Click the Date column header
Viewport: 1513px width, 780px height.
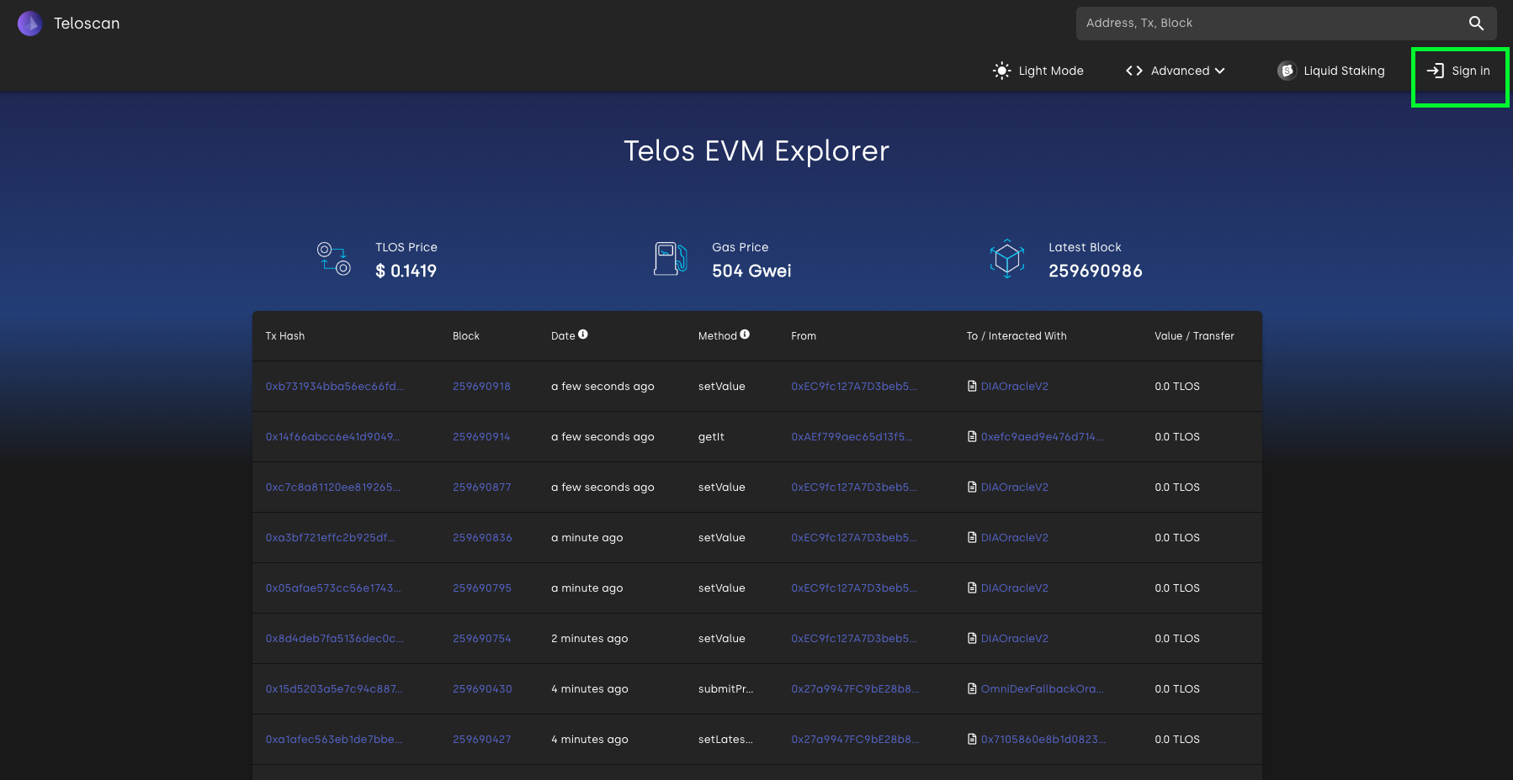coord(563,336)
